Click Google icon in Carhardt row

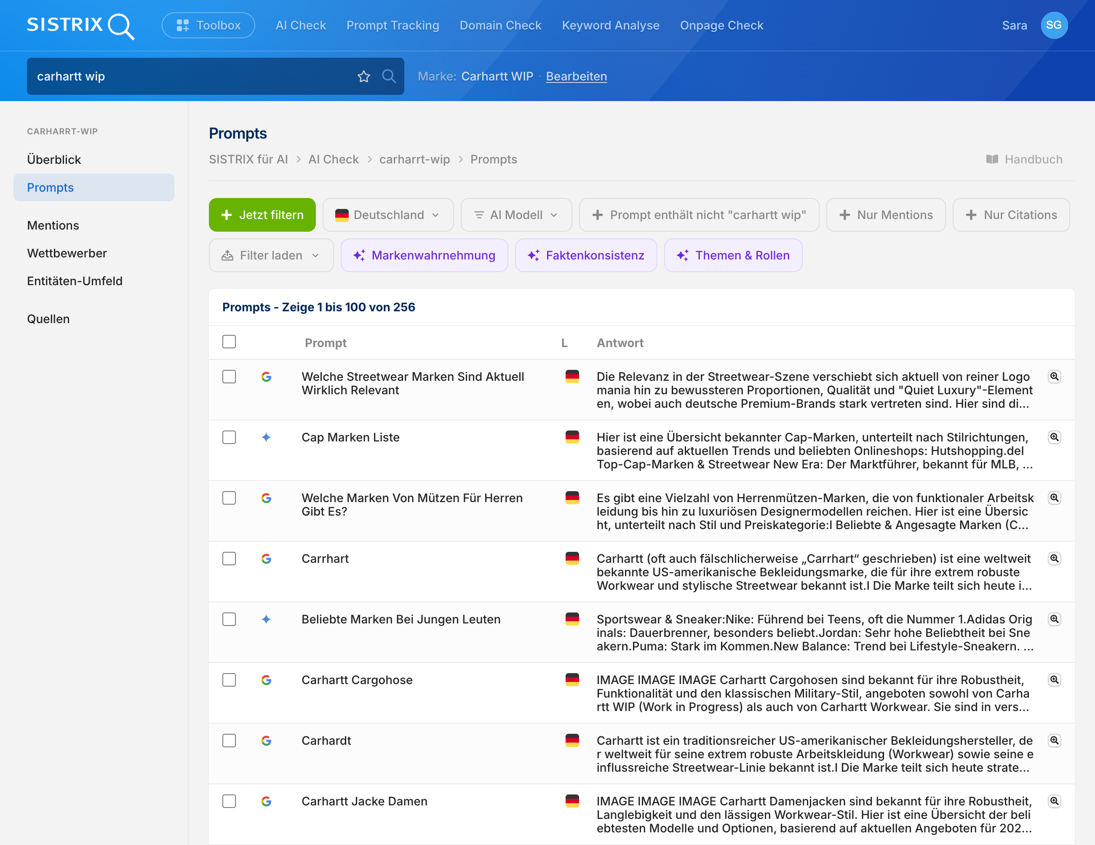click(266, 741)
